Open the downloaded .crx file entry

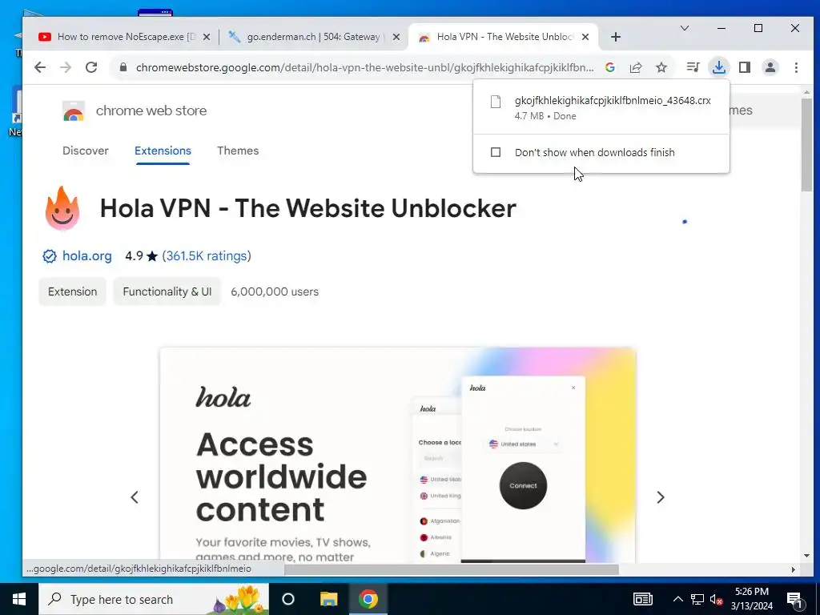pyautogui.click(x=601, y=108)
